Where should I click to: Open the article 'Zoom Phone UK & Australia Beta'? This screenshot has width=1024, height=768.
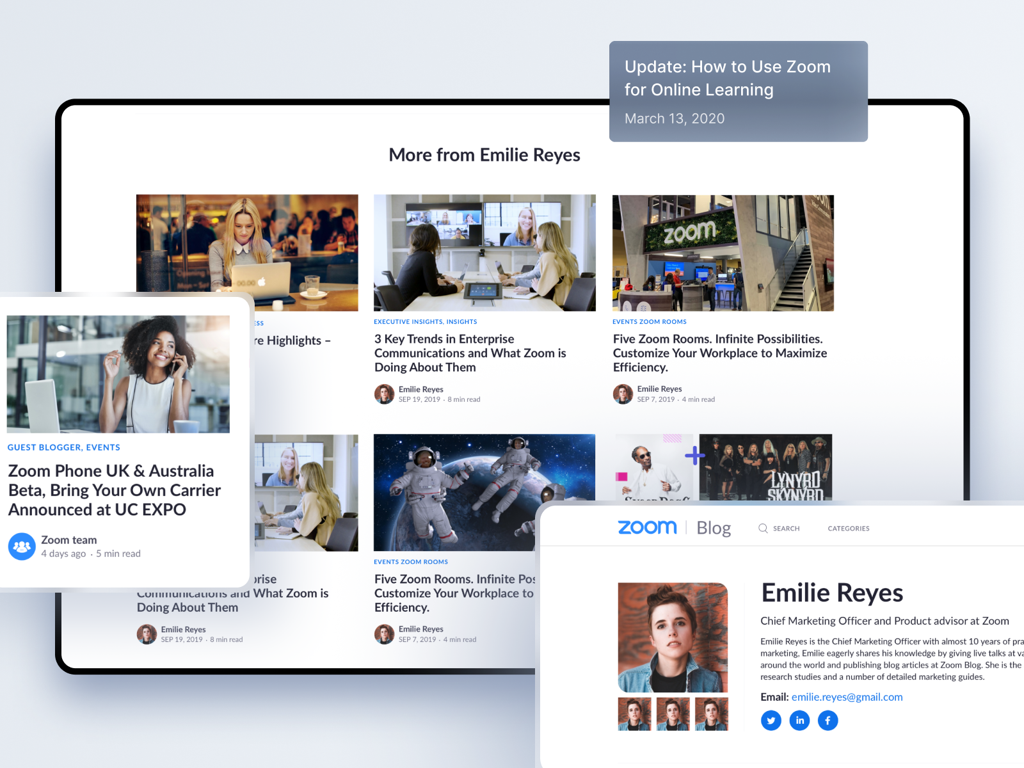[x=114, y=490]
